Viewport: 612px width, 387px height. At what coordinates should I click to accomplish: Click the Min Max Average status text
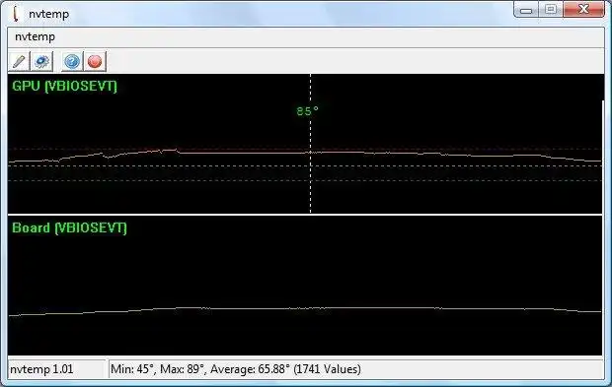pyautogui.click(x=235, y=369)
